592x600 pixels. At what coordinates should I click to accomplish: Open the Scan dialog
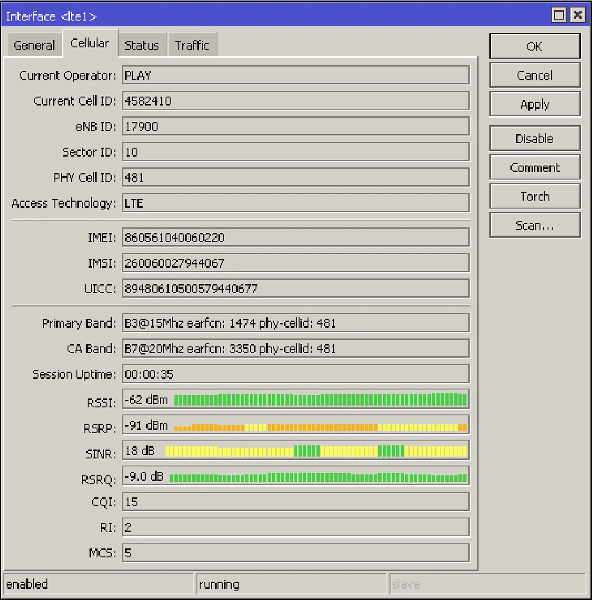[x=534, y=226]
